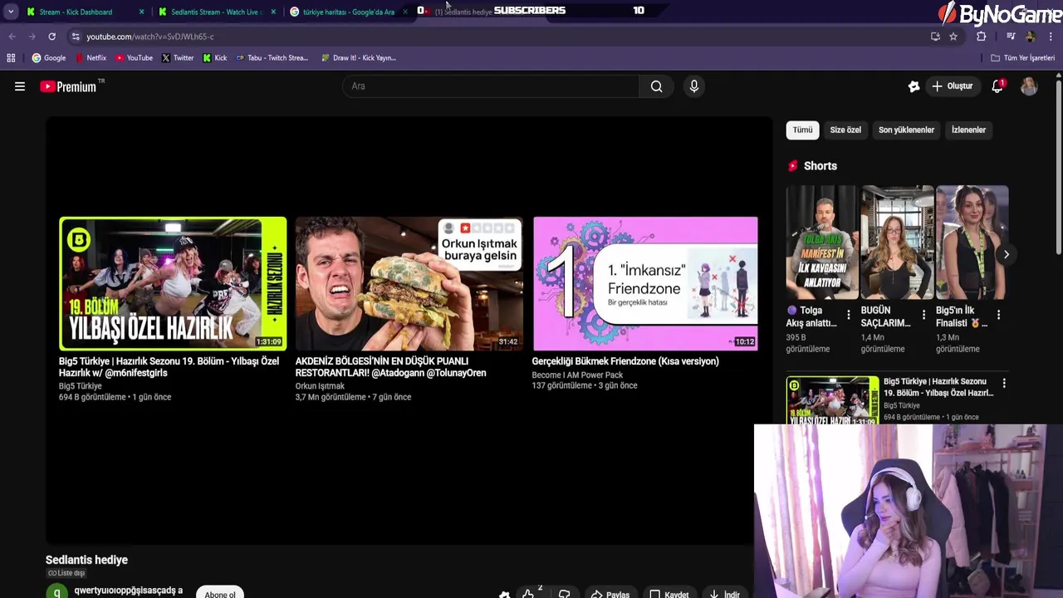Close the Kick Dashboard tab

141,12
